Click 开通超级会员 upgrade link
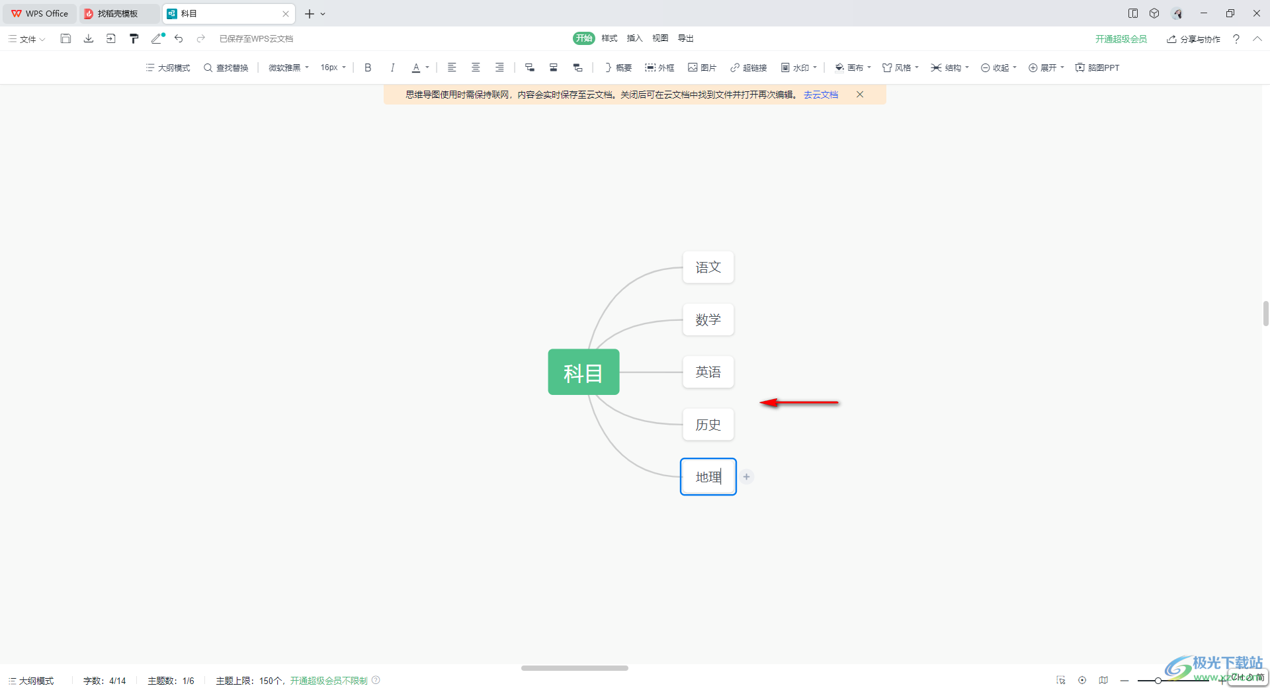Viewport: 1270px width, 688px height. [1121, 39]
